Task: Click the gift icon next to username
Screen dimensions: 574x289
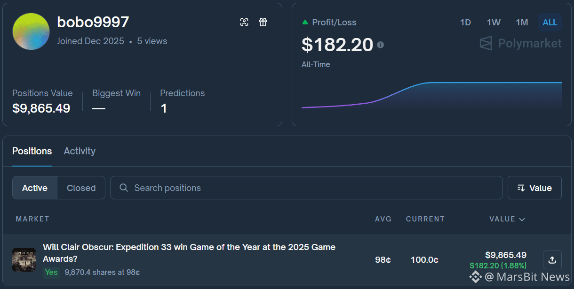Action: pos(263,22)
